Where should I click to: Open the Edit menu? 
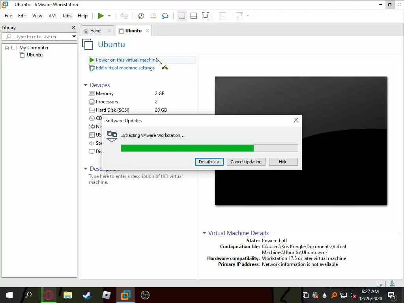(22, 16)
